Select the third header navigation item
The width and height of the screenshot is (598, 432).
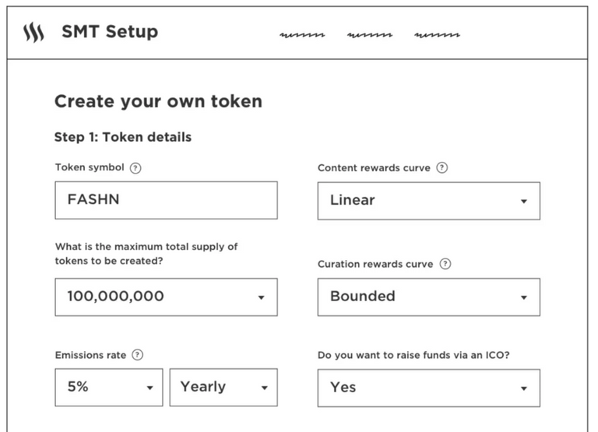(x=437, y=35)
